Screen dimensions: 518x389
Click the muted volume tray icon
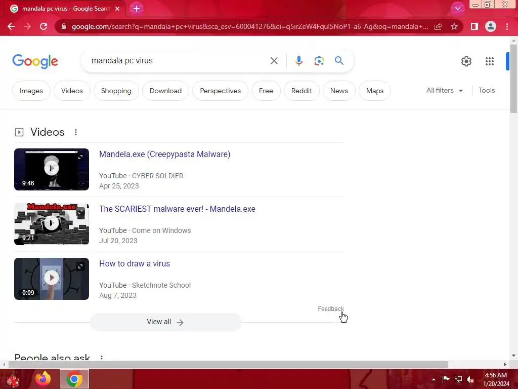pos(470,379)
